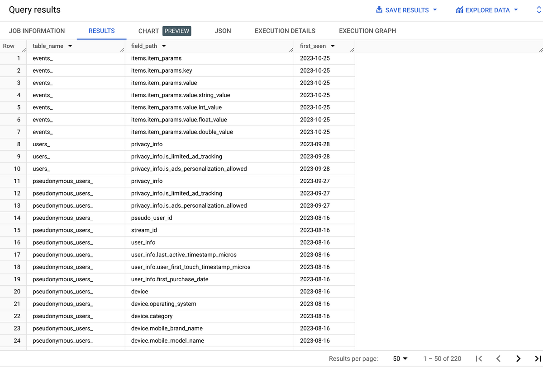Go to next results page

click(518, 358)
